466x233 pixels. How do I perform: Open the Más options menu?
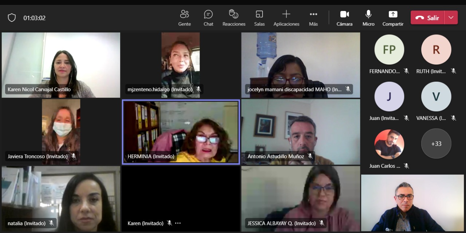pyautogui.click(x=313, y=18)
